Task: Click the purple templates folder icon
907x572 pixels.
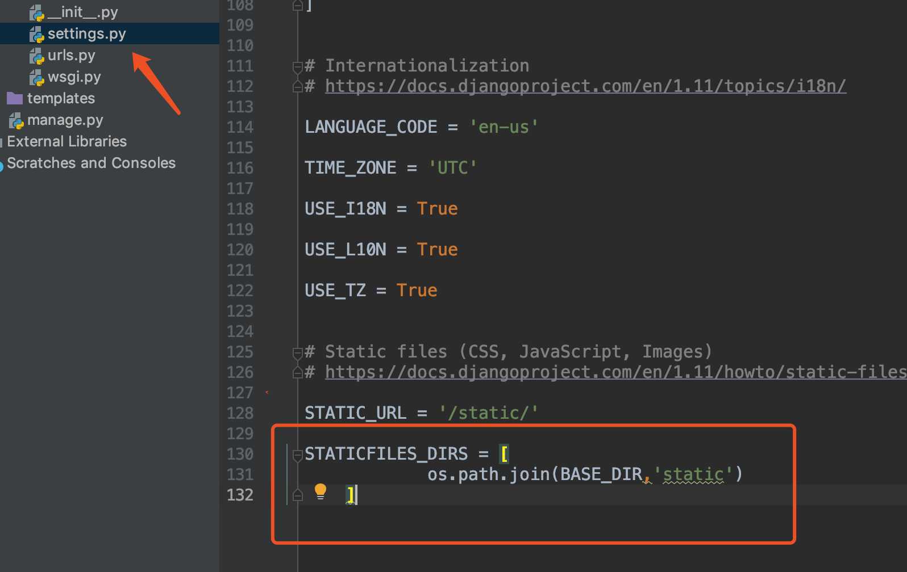Action: pyautogui.click(x=15, y=98)
